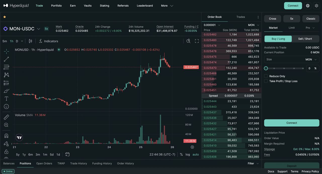Open the Docs link

(x=271, y=171)
